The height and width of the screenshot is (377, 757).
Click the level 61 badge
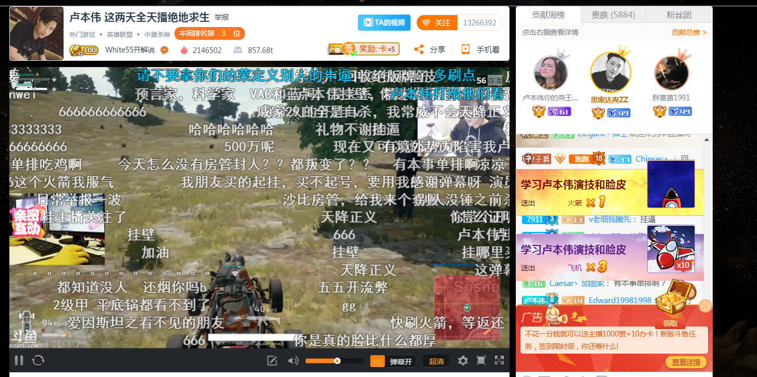click(x=560, y=112)
